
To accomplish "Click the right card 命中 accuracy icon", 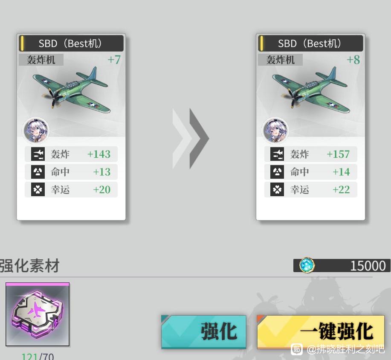I will [277, 172].
